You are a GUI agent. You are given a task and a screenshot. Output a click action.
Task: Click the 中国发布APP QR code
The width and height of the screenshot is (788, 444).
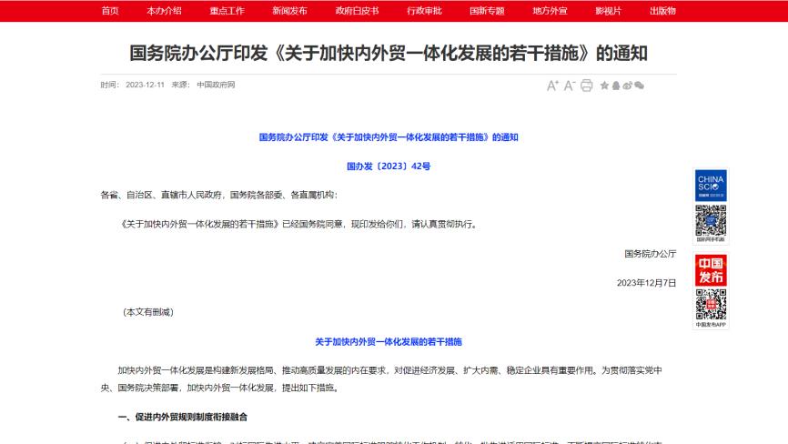tap(711, 304)
